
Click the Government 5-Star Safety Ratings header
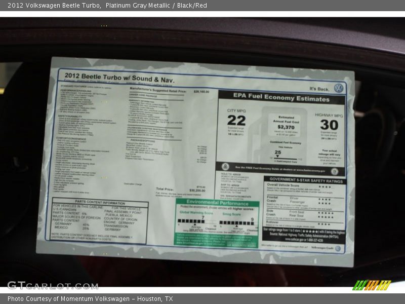[x=304, y=179]
